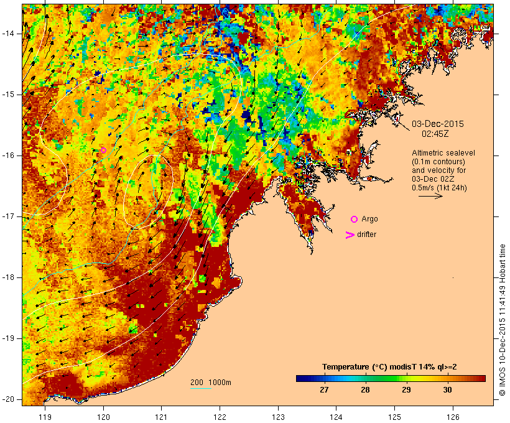Screen dimensions: 510x423
Task: Click the '119' longitude axis label
Action: (x=45, y=417)
